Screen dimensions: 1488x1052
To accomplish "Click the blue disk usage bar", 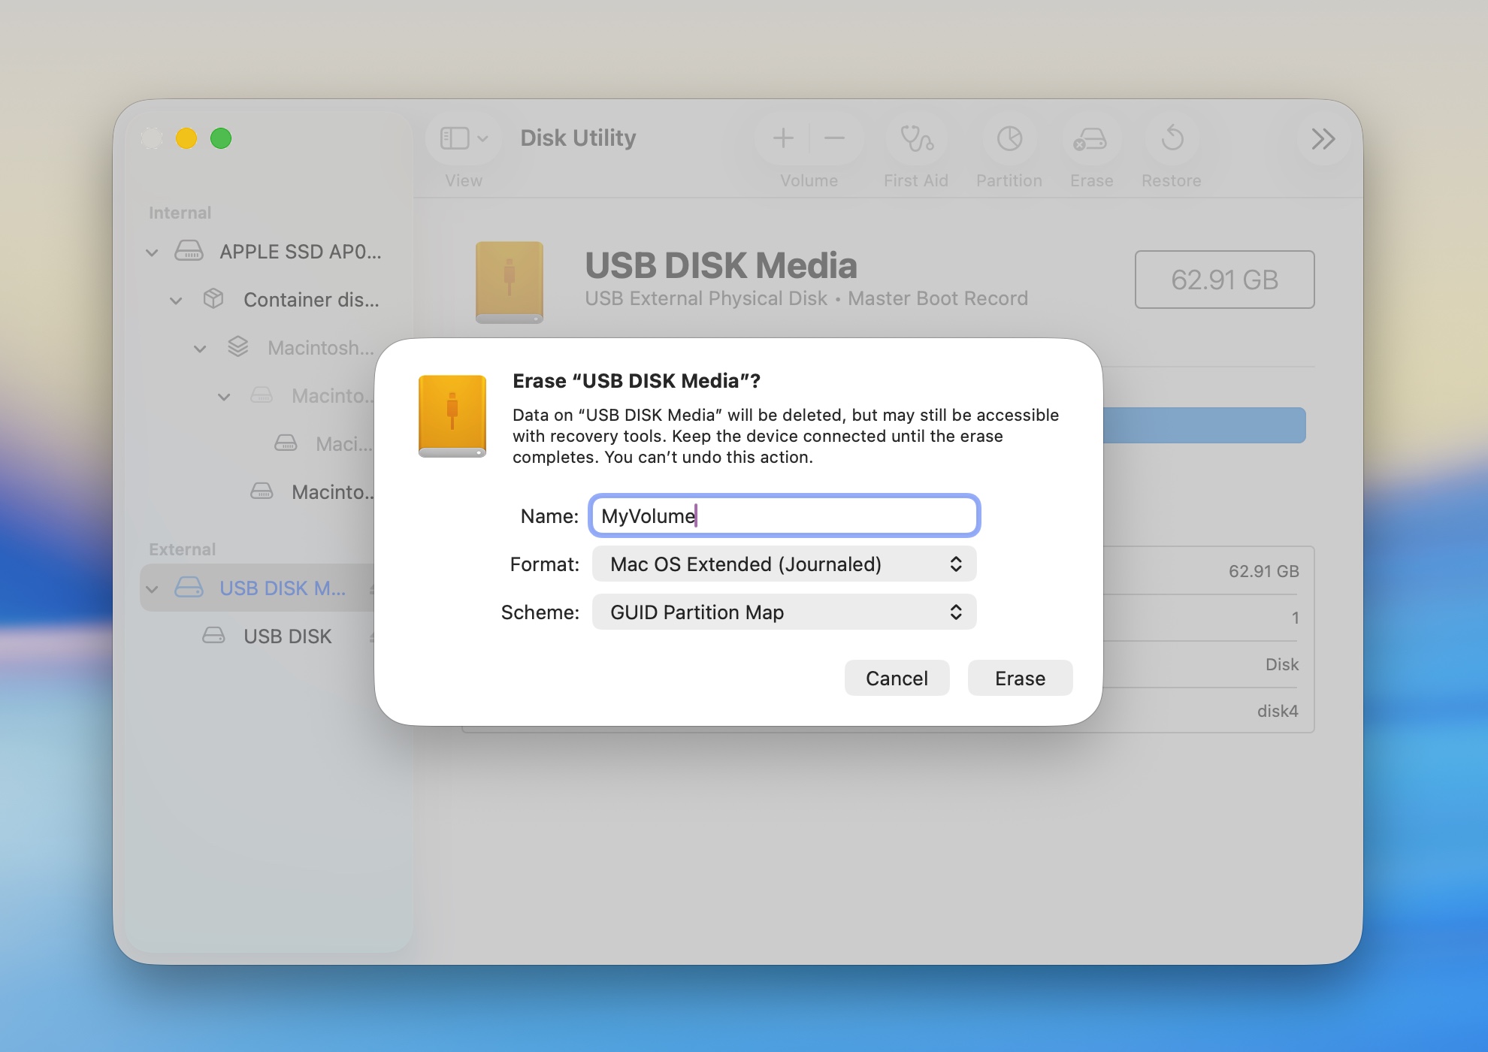I will [1204, 425].
